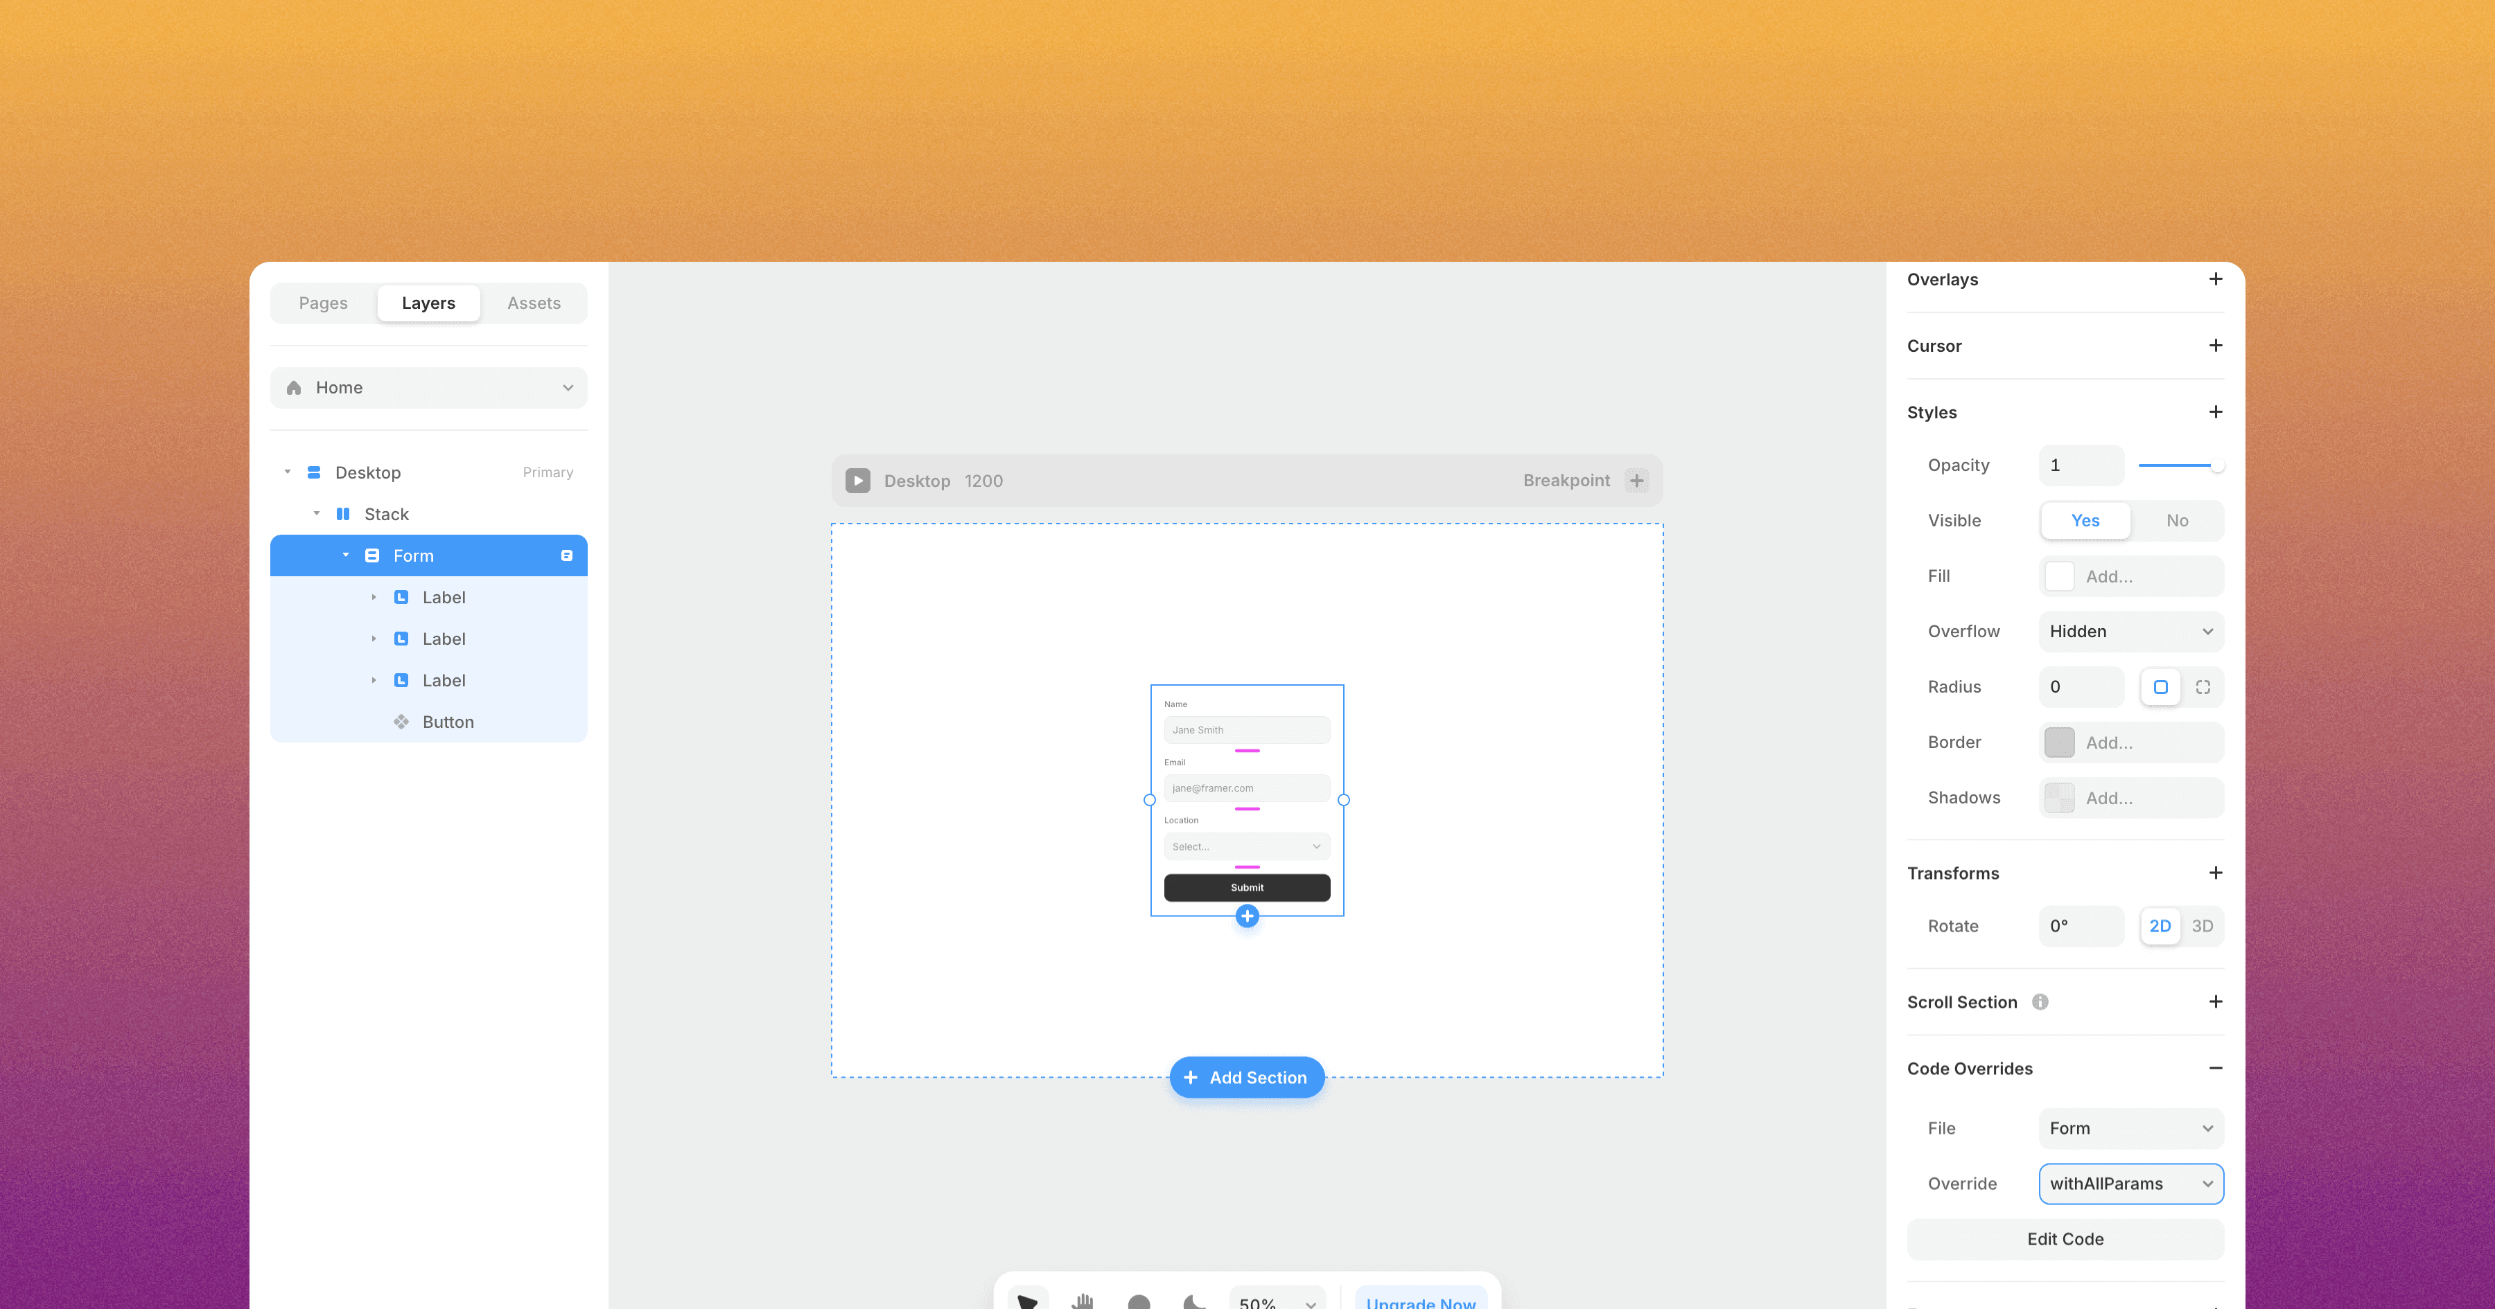Screen dimensions: 2495x1309
Task: Toggle the Border add switch
Action: [2059, 740]
